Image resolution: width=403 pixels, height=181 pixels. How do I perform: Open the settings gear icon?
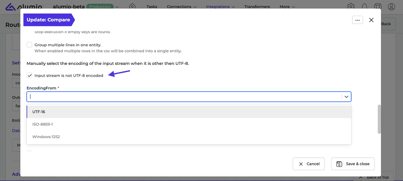click(x=351, y=6)
